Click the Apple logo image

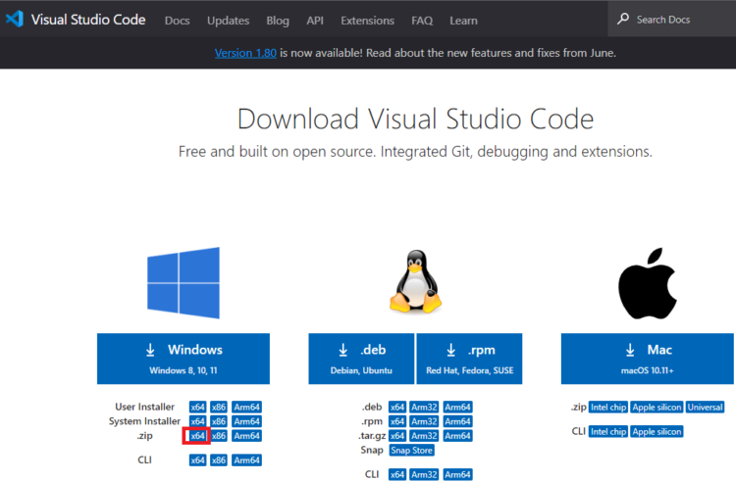point(648,283)
